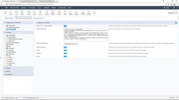Click the Salvar aplicação toolbar icon
The height and width of the screenshot is (100, 179).
[59, 12]
